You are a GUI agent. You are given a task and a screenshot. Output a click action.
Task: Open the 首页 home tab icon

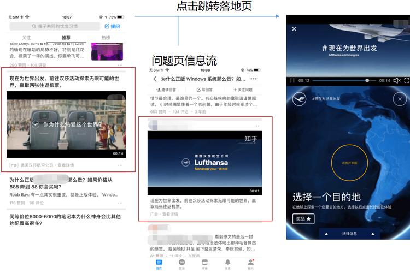point(159,264)
